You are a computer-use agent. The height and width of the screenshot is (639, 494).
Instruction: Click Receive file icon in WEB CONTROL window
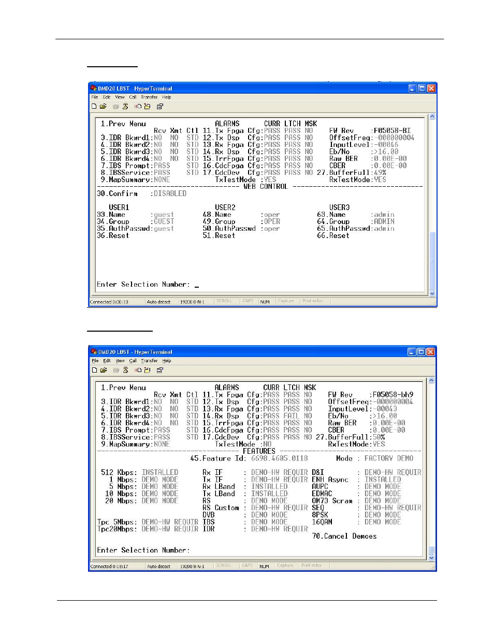click(147, 107)
